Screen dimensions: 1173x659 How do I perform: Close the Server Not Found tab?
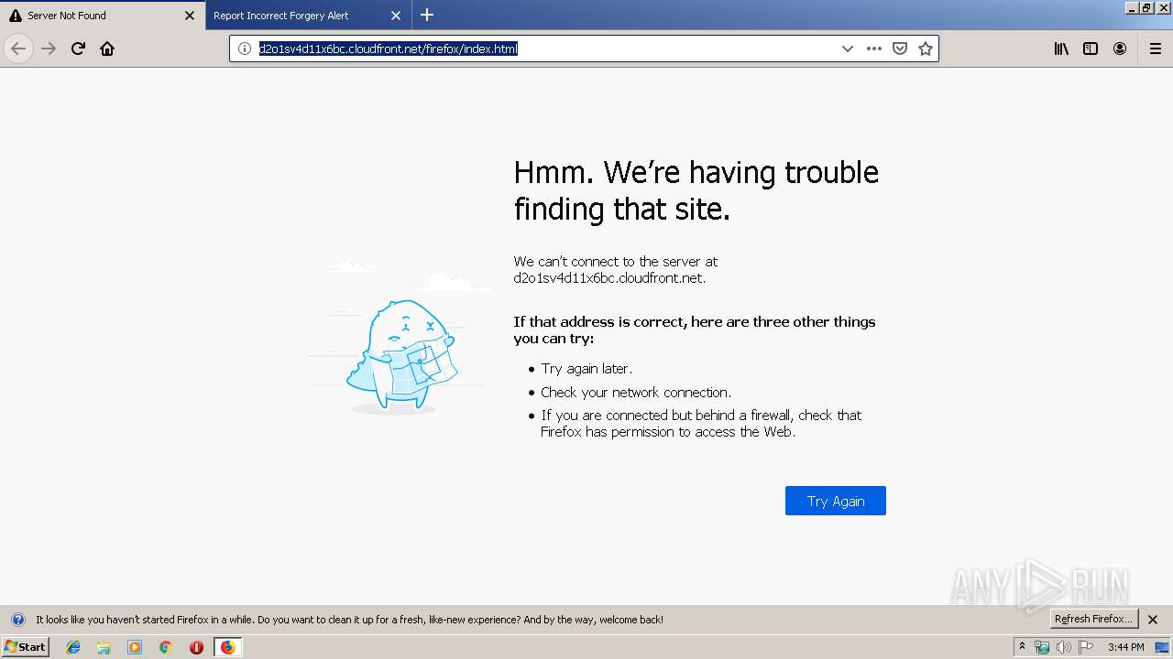point(190,16)
